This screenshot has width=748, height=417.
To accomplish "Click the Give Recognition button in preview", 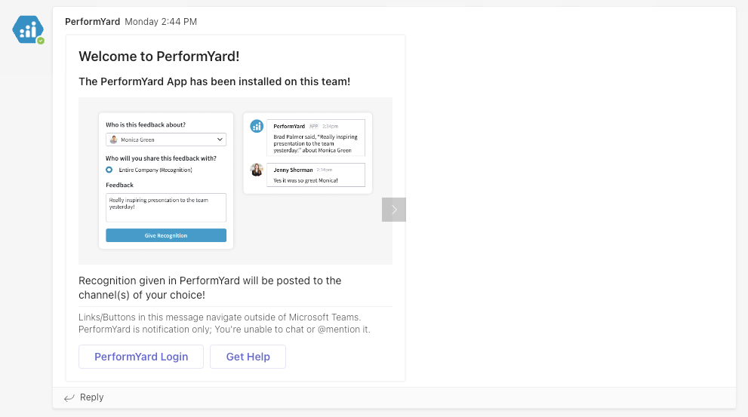I will coord(166,235).
